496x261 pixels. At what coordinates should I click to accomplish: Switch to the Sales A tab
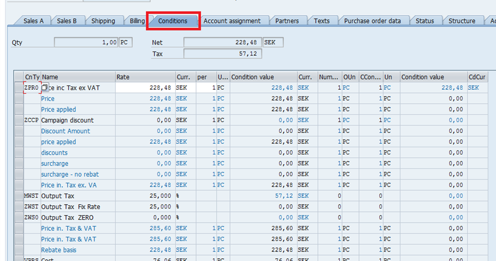click(x=34, y=21)
